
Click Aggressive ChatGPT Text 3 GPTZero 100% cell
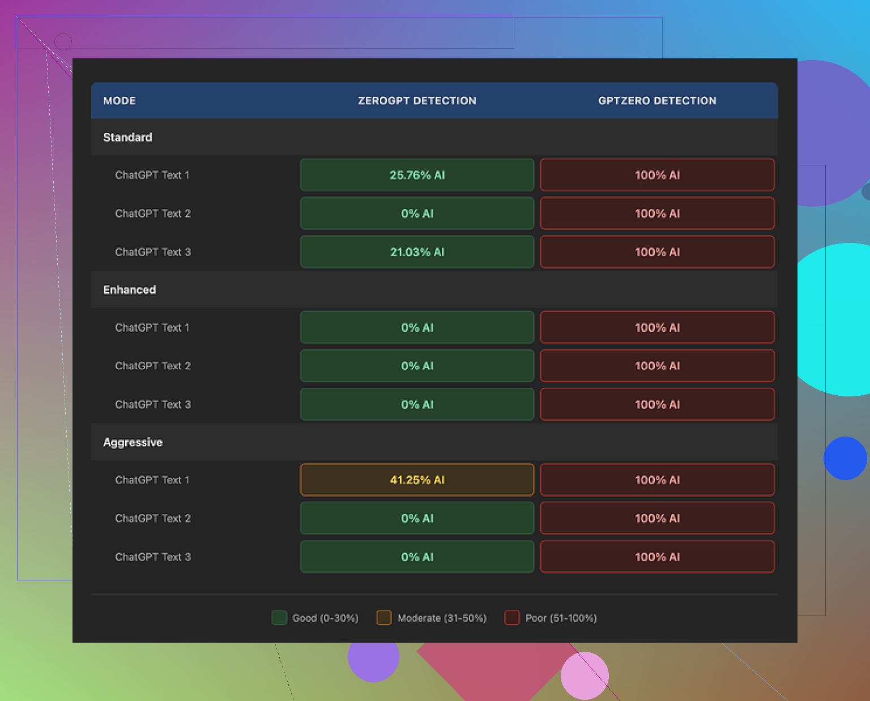[x=657, y=557]
